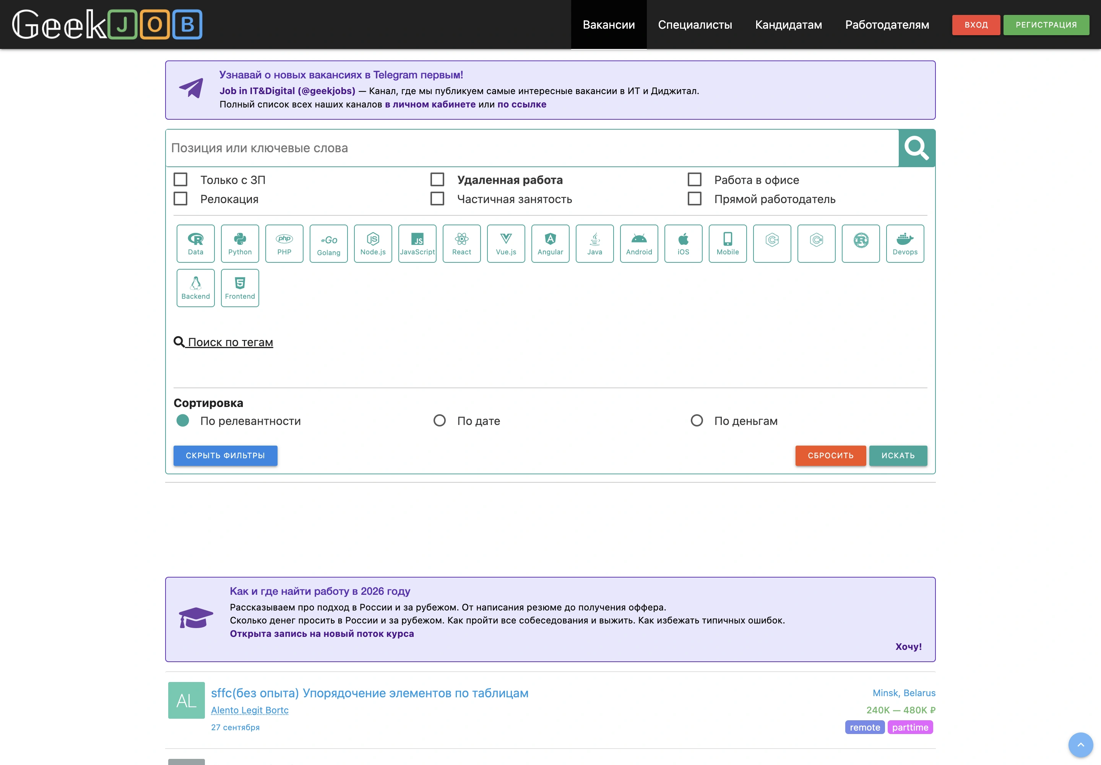Click the magnifier search button
The image size is (1101, 765).
916,148
